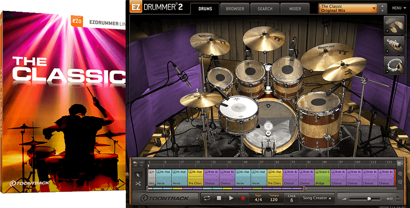This screenshot has height=208, width=410.
Task: Click the hand claps percussion icon
Action: click(x=394, y=25)
